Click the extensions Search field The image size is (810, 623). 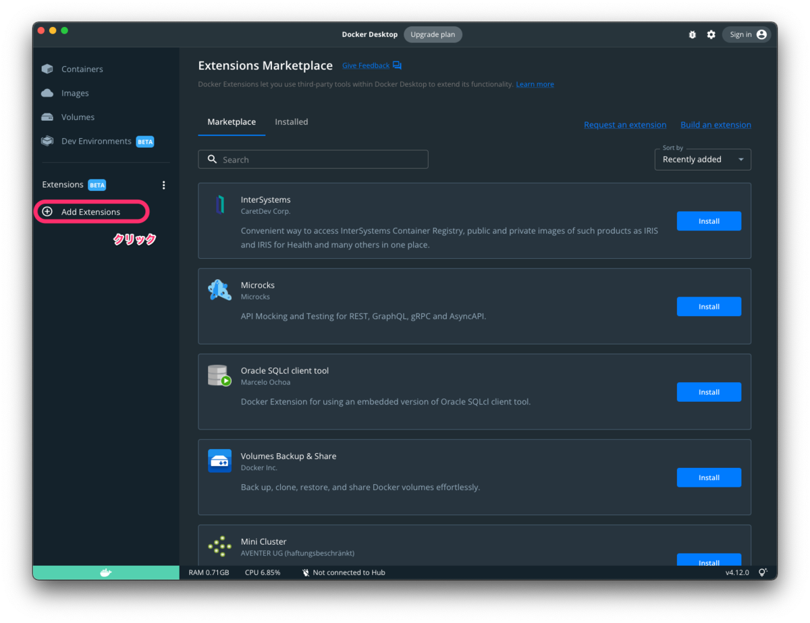pyautogui.click(x=313, y=159)
